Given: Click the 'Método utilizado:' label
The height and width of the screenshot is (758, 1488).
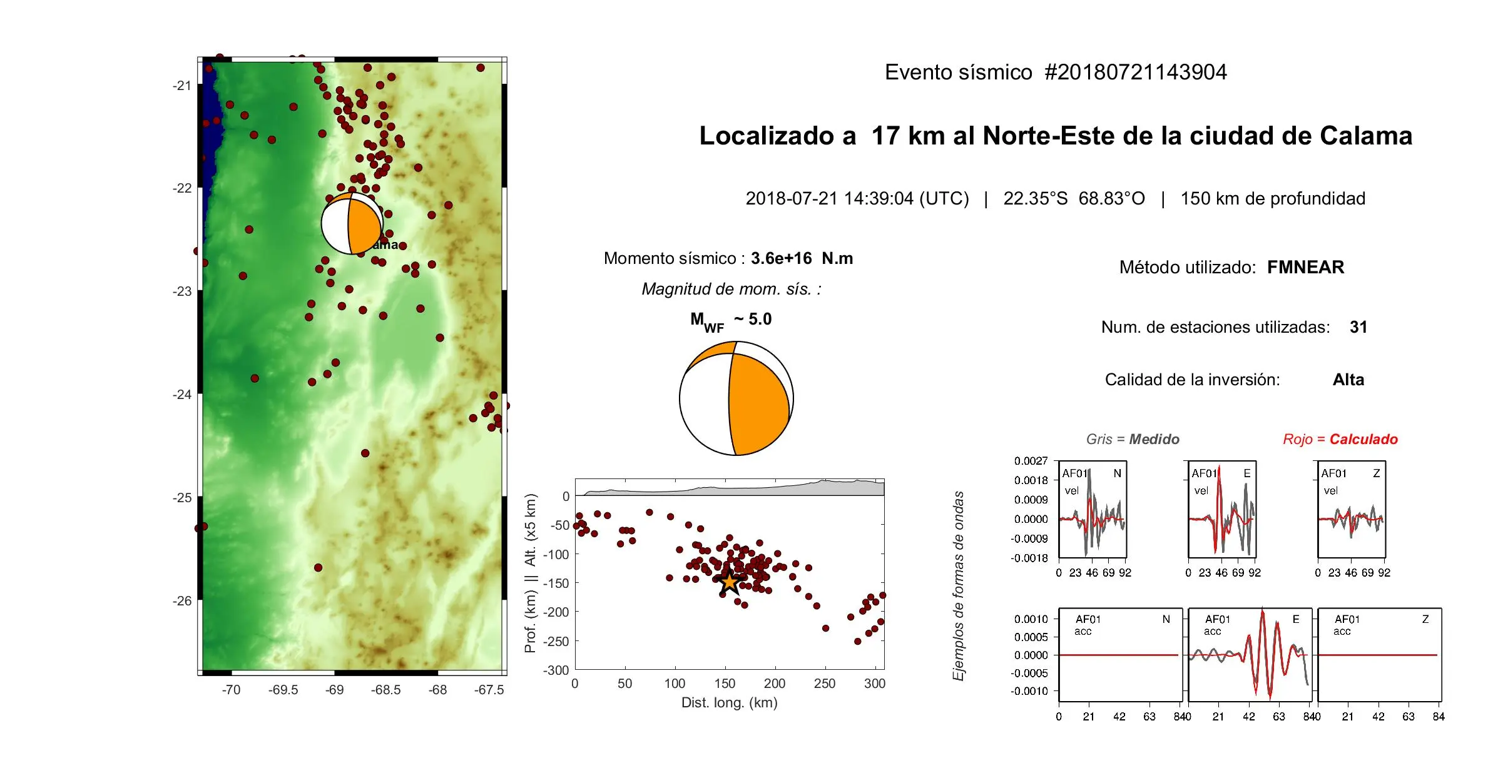Looking at the screenshot, I should [x=1188, y=268].
